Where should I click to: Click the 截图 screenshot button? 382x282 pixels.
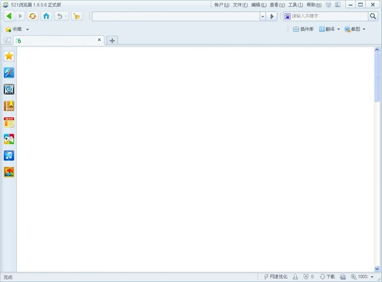[x=352, y=29]
